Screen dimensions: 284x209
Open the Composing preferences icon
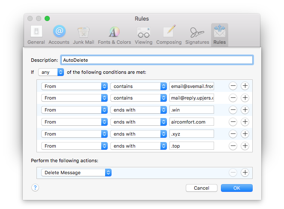tap(169, 35)
